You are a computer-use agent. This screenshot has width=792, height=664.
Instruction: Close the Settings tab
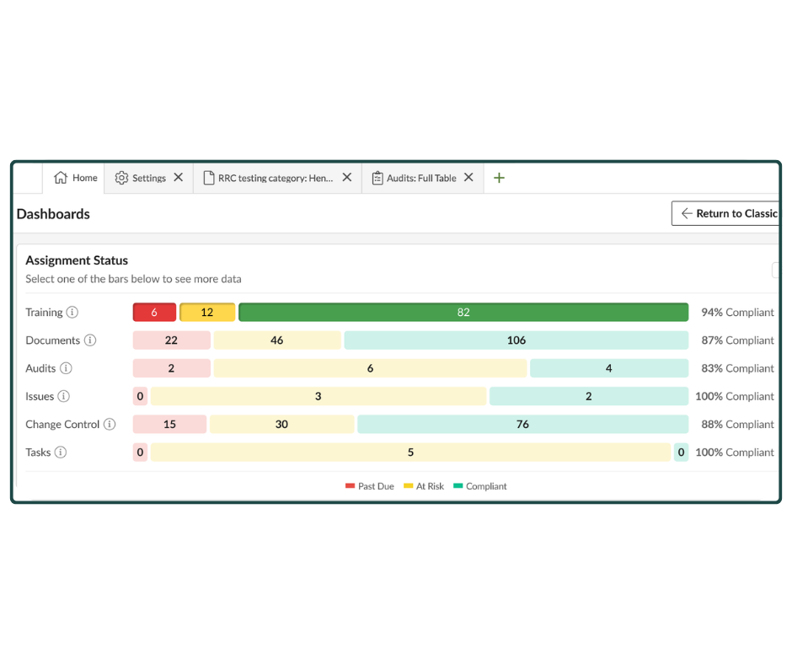coord(179,178)
